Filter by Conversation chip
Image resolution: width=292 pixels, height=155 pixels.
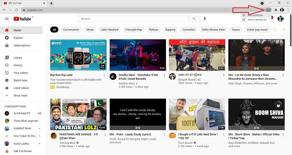(71, 30)
